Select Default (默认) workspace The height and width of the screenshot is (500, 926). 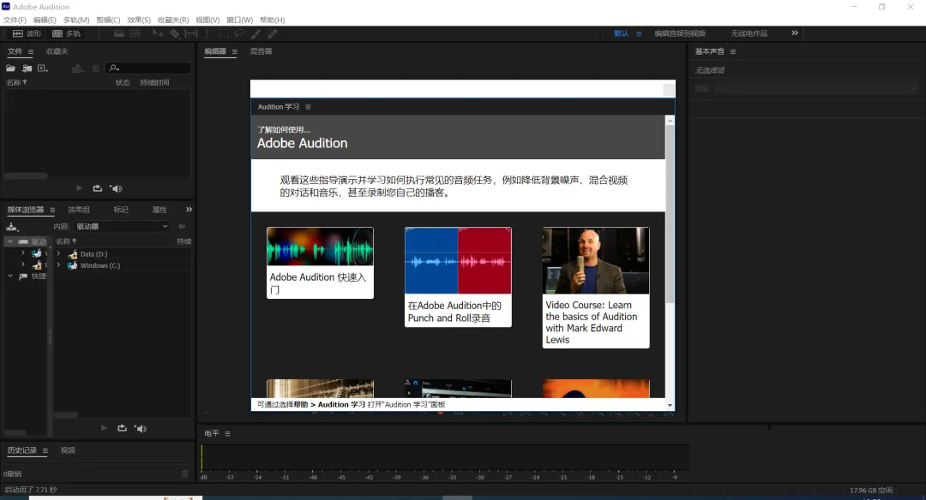tap(622, 33)
